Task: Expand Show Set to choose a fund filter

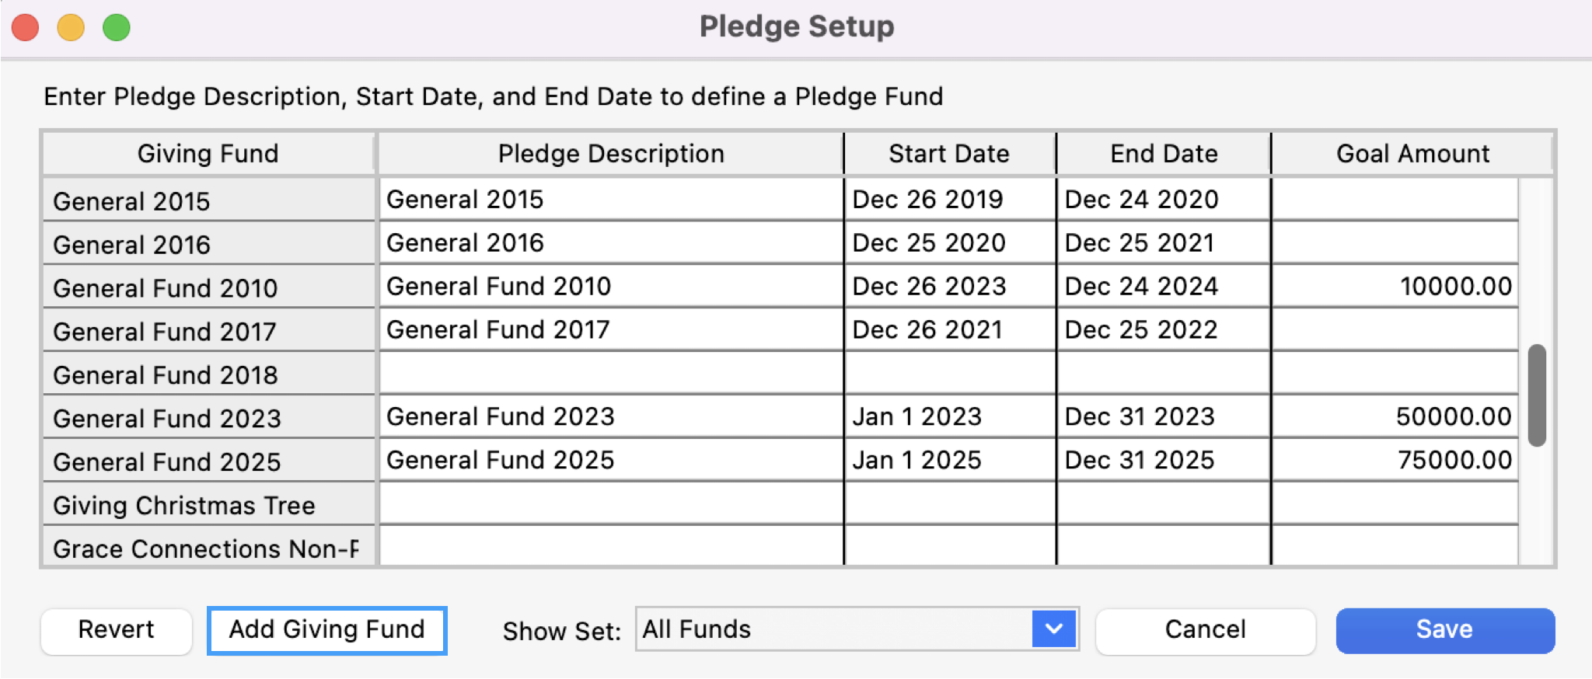Action: click(855, 630)
